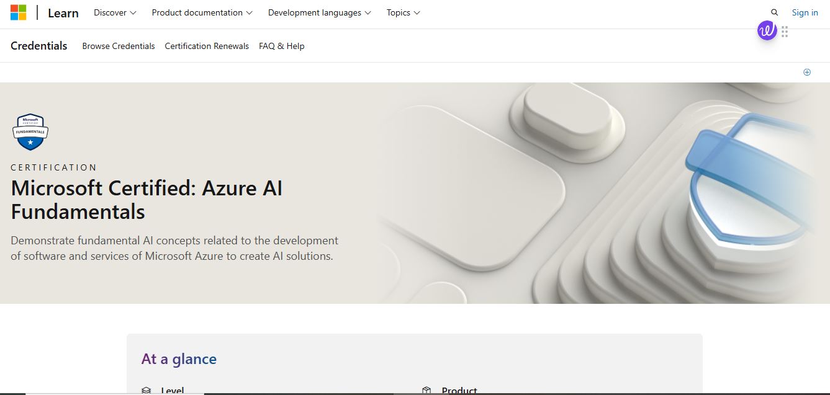Click the Microsoft logo icon
Screen dimensions: 830x395
pos(18,12)
